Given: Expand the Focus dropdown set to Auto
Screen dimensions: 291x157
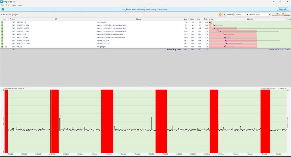Looking at the screenshot, I should pos(263,14).
